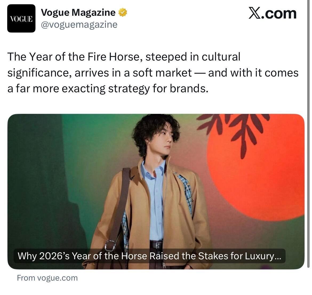Click the X.com logo

pyautogui.click(x=273, y=13)
